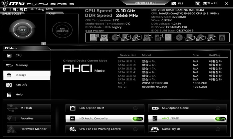Open Favorites
Screen dimensions: 233x139
tap(29, 118)
